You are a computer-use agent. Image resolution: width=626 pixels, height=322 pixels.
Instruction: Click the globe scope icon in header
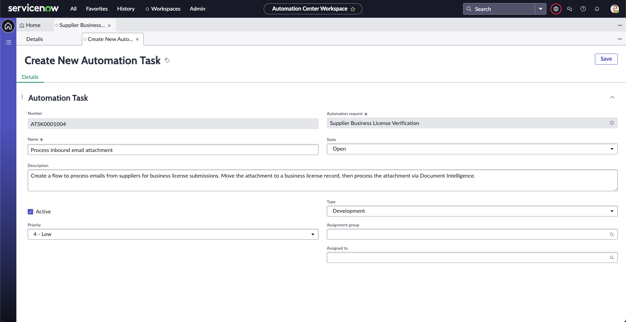[556, 9]
